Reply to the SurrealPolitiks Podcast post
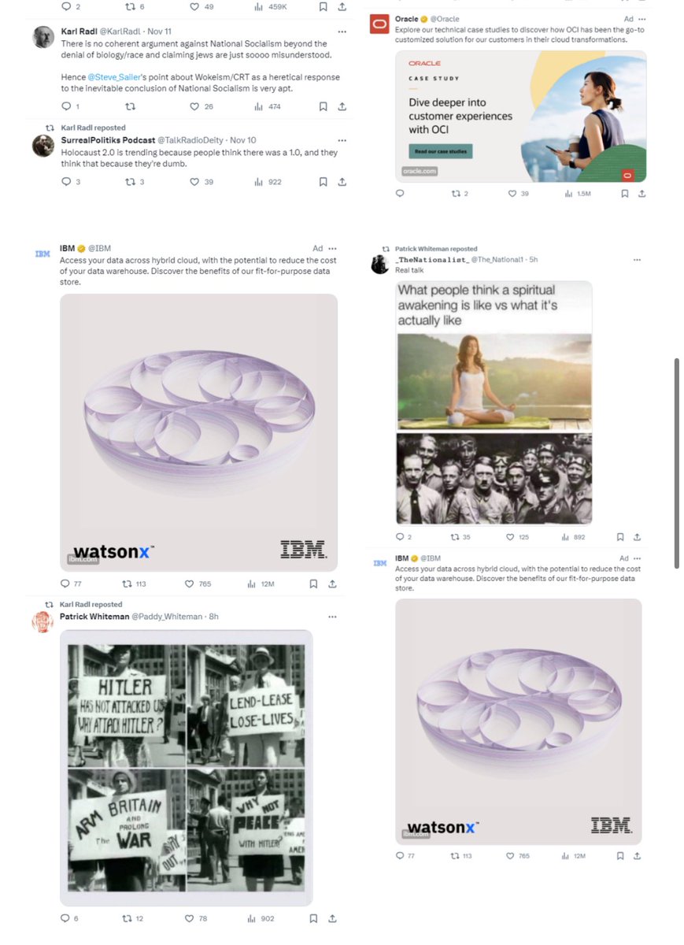The image size is (684, 945). point(66,182)
